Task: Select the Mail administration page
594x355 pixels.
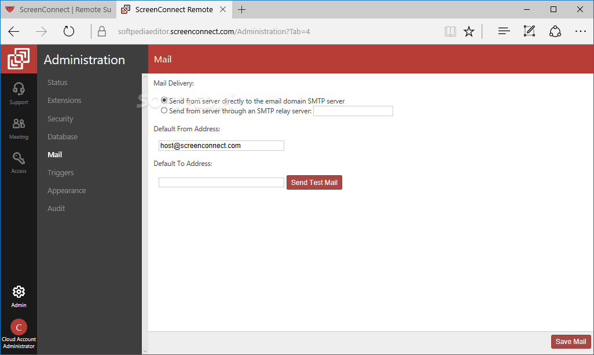Action: coord(54,155)
